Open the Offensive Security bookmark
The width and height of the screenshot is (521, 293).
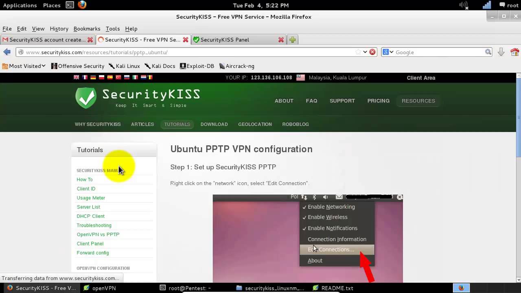pyautogui.click(x=77, y=66)
